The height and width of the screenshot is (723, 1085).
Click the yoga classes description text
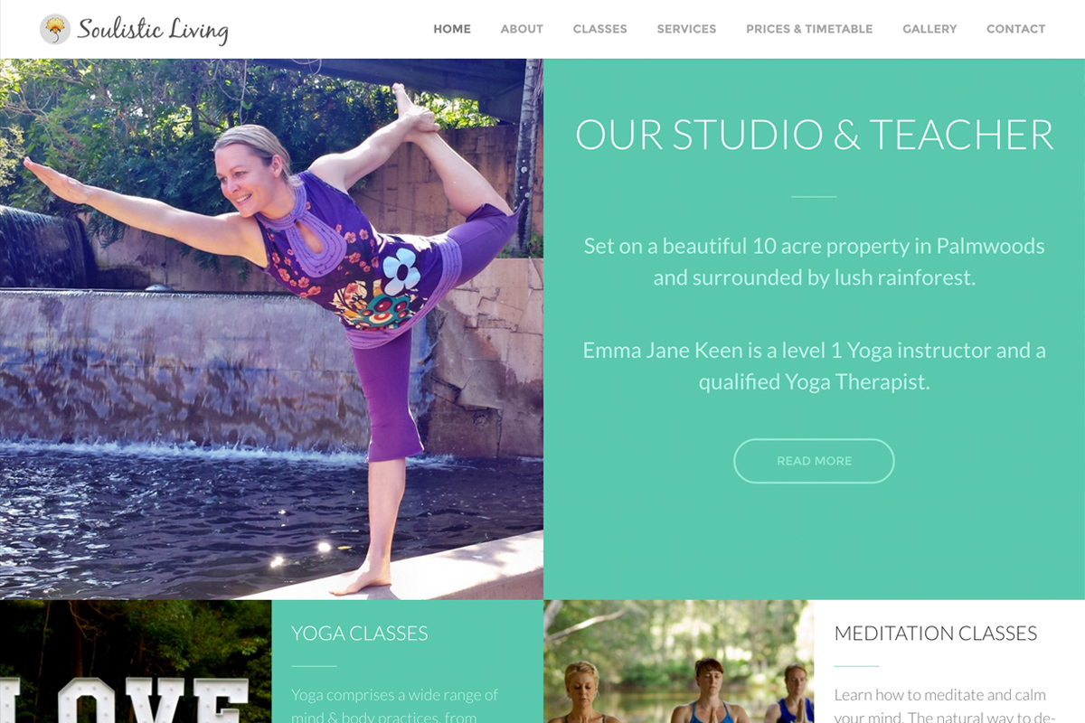[x=395, y=706]
